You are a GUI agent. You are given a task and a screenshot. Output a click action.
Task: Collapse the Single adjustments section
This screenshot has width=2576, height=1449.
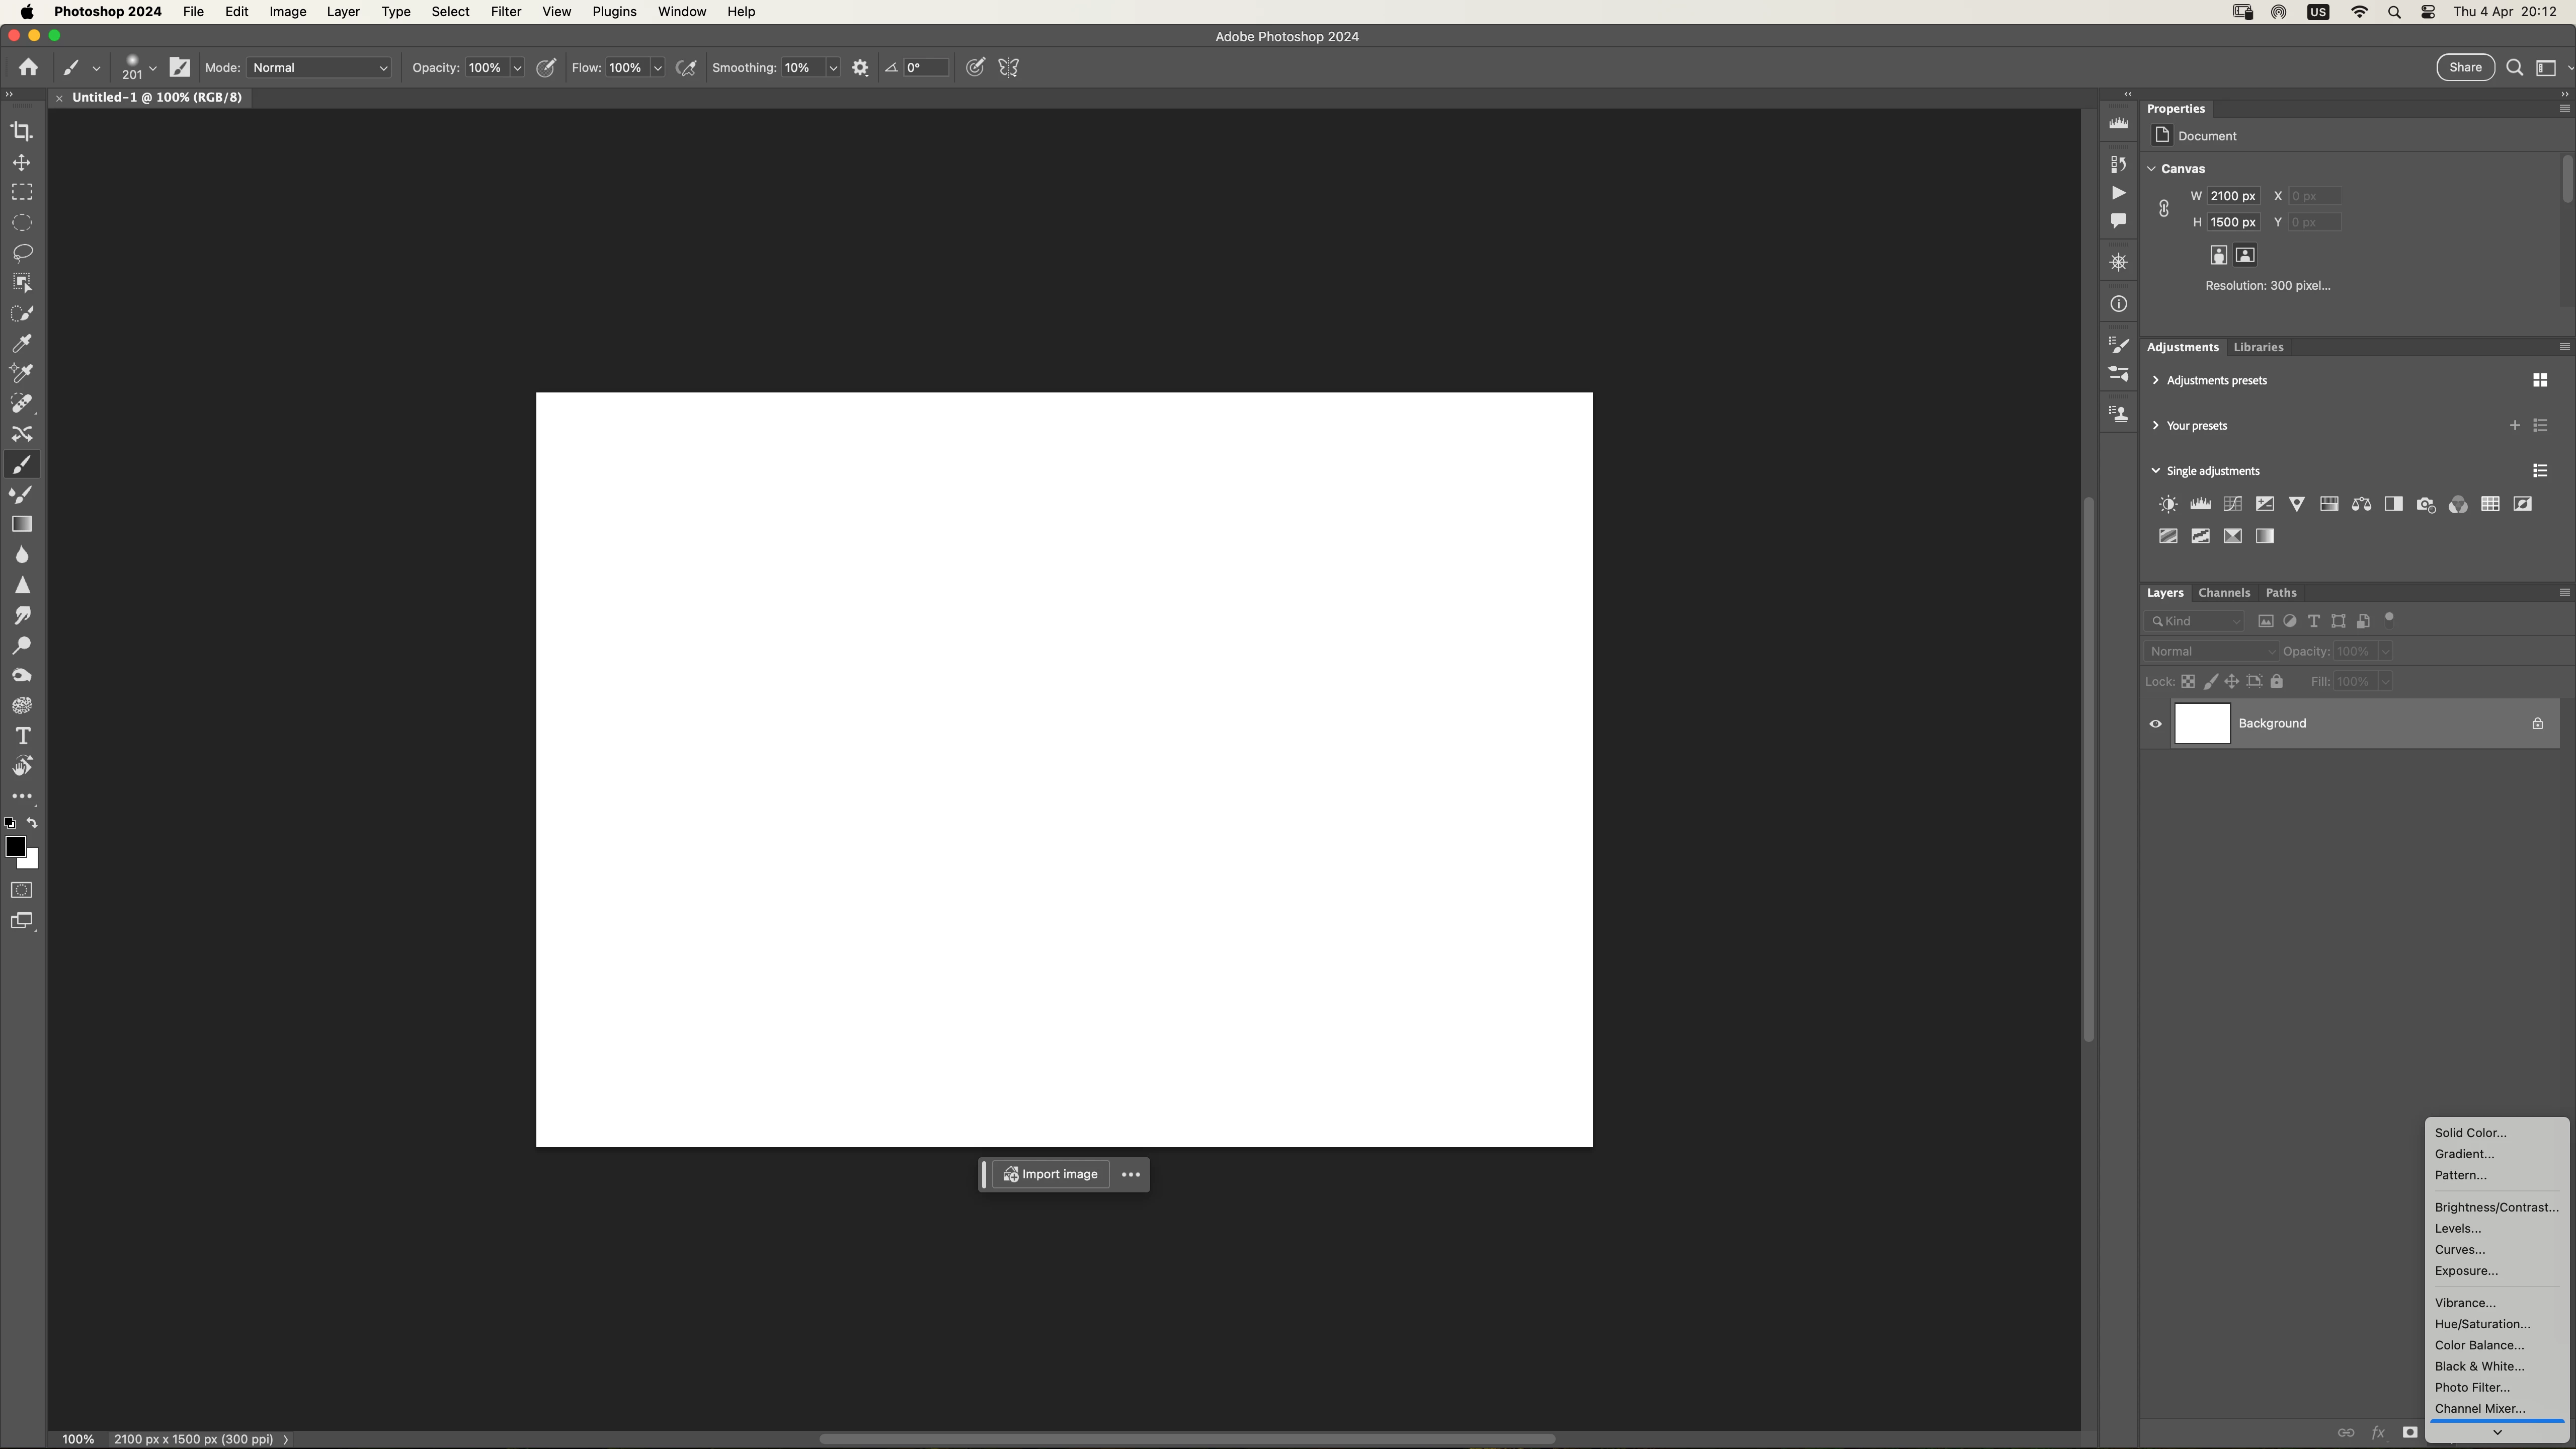tap(2156, 471)
